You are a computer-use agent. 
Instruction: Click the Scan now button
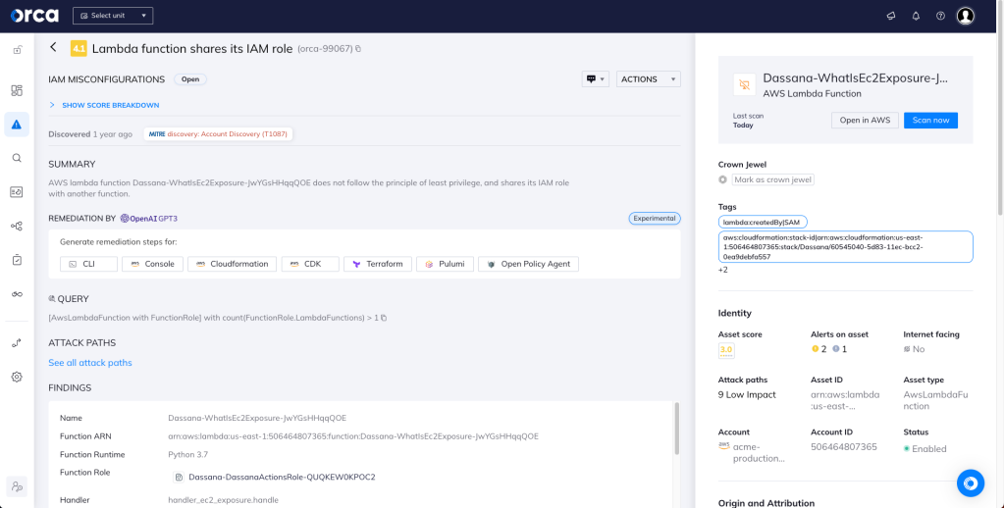pos(930,121)
